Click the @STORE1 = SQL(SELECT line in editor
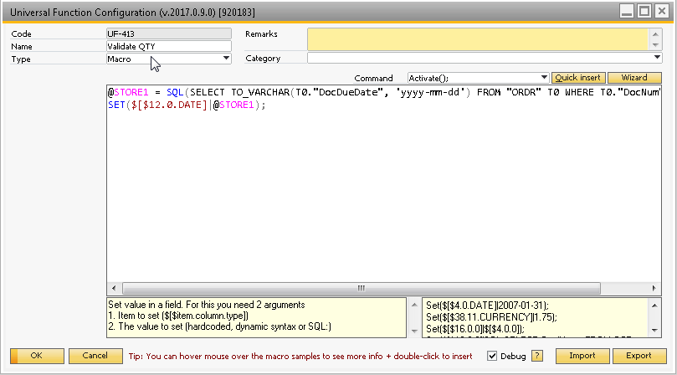 coord(384,92)
